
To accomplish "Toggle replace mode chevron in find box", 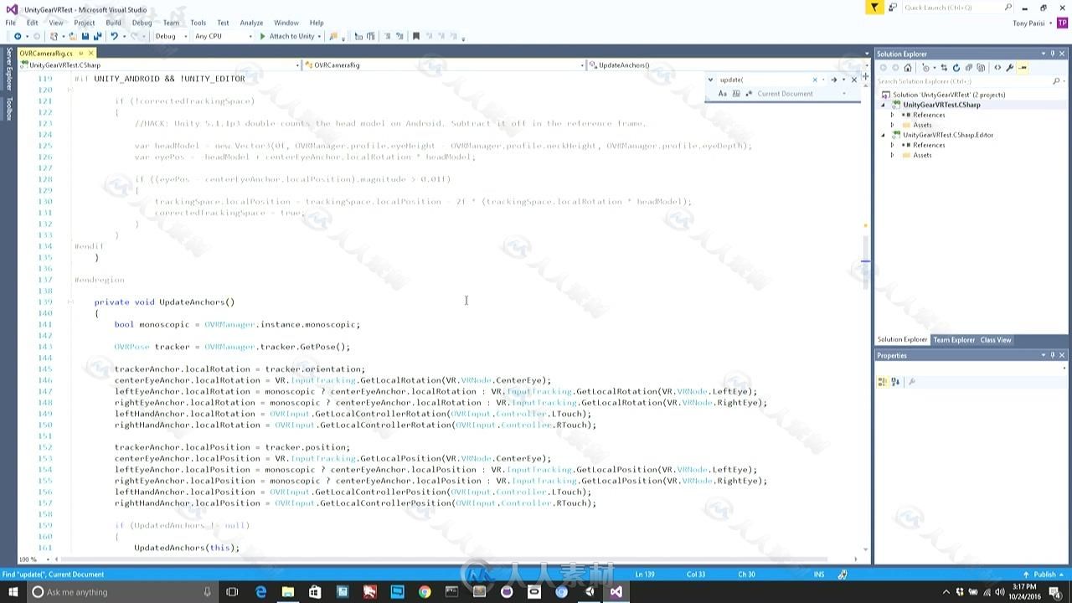I will (711, 80).
